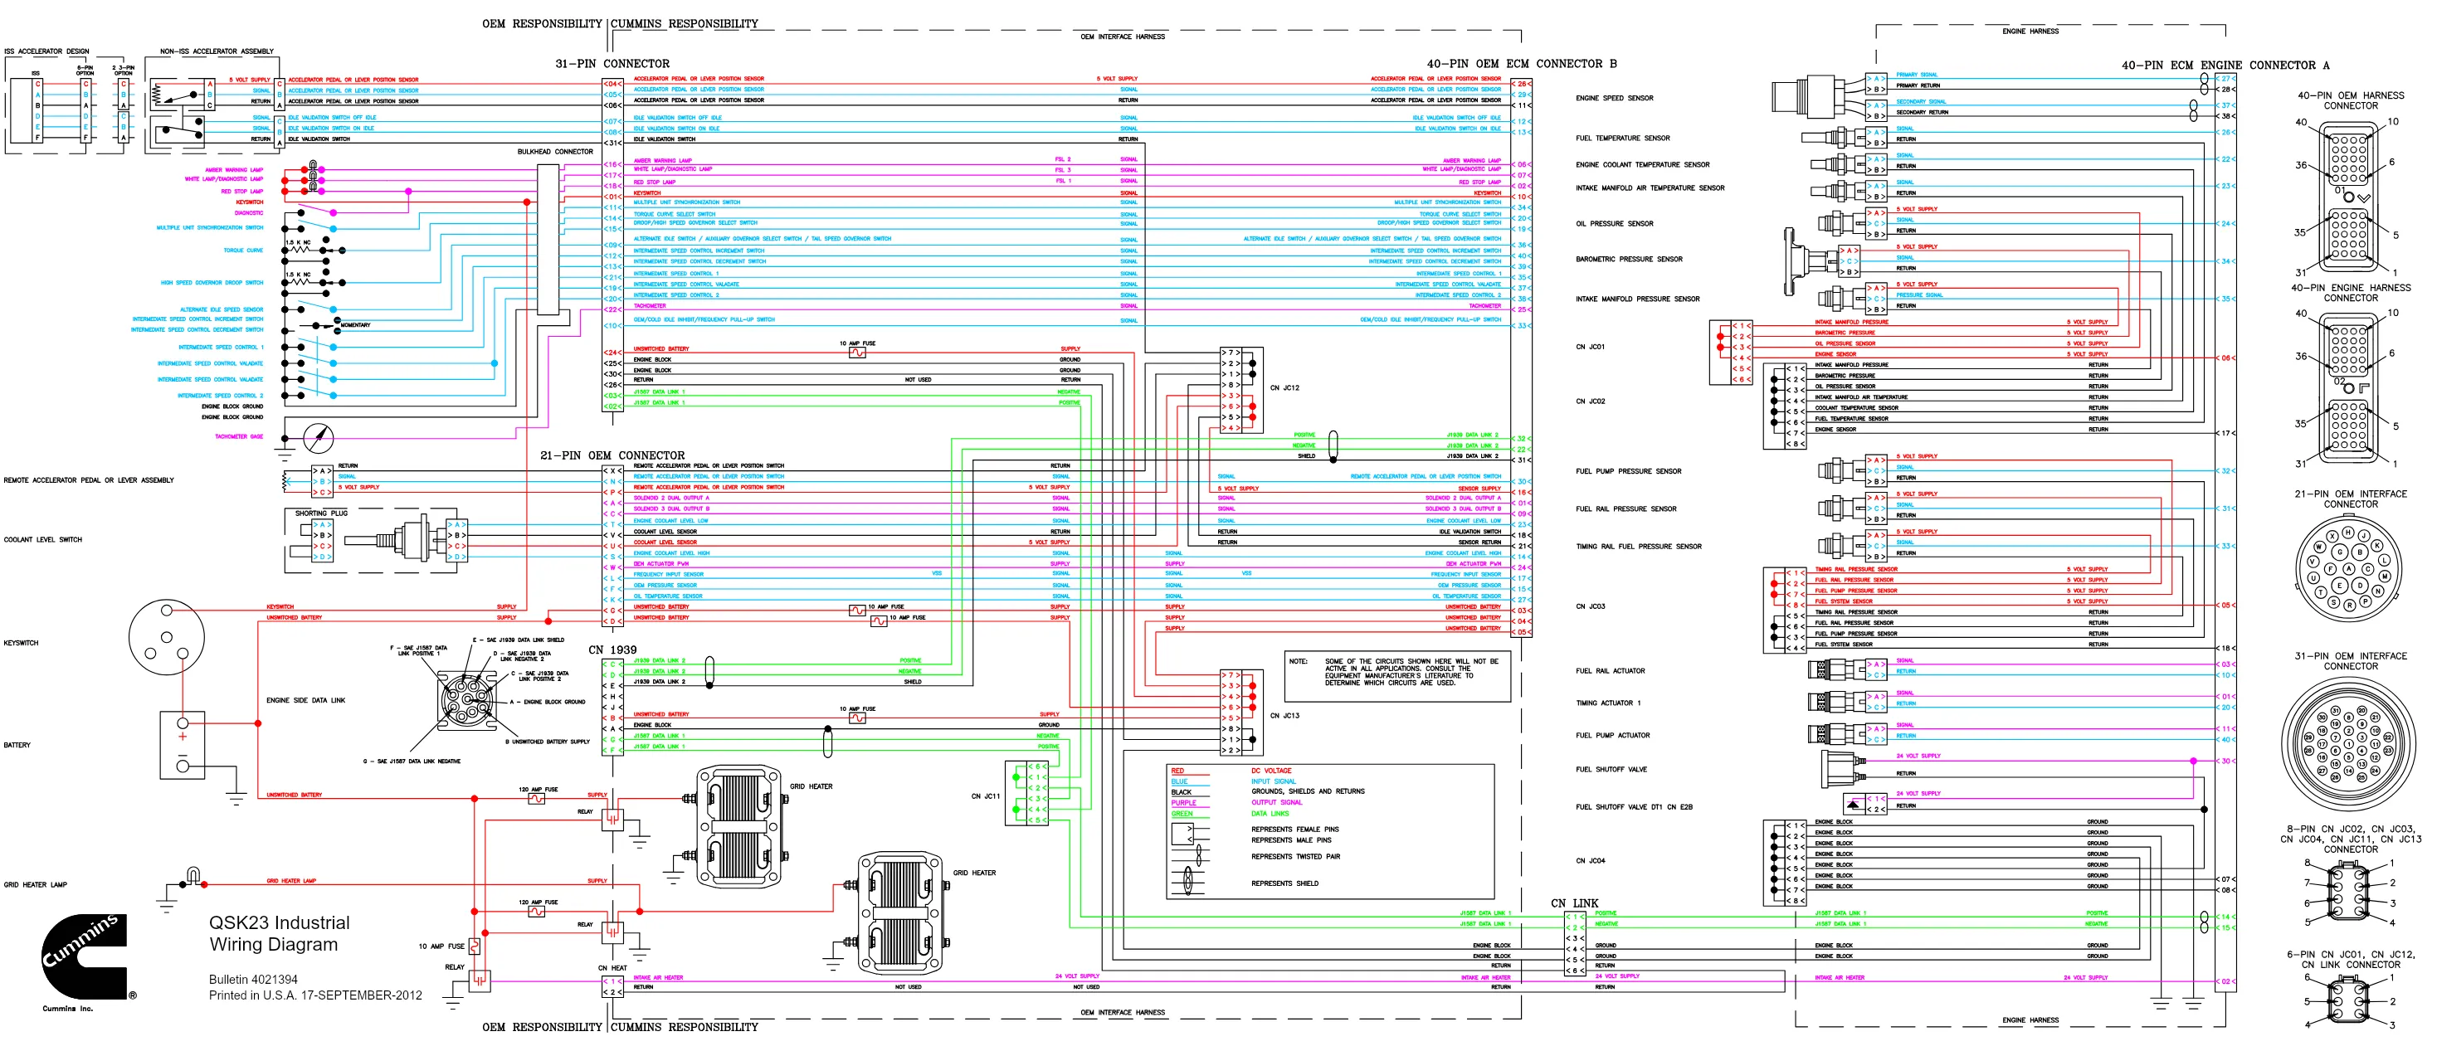The height and width of the screenshot is (1051, 2437).
Task: Select the 'CN 1939' label
Action: point(612,650)
